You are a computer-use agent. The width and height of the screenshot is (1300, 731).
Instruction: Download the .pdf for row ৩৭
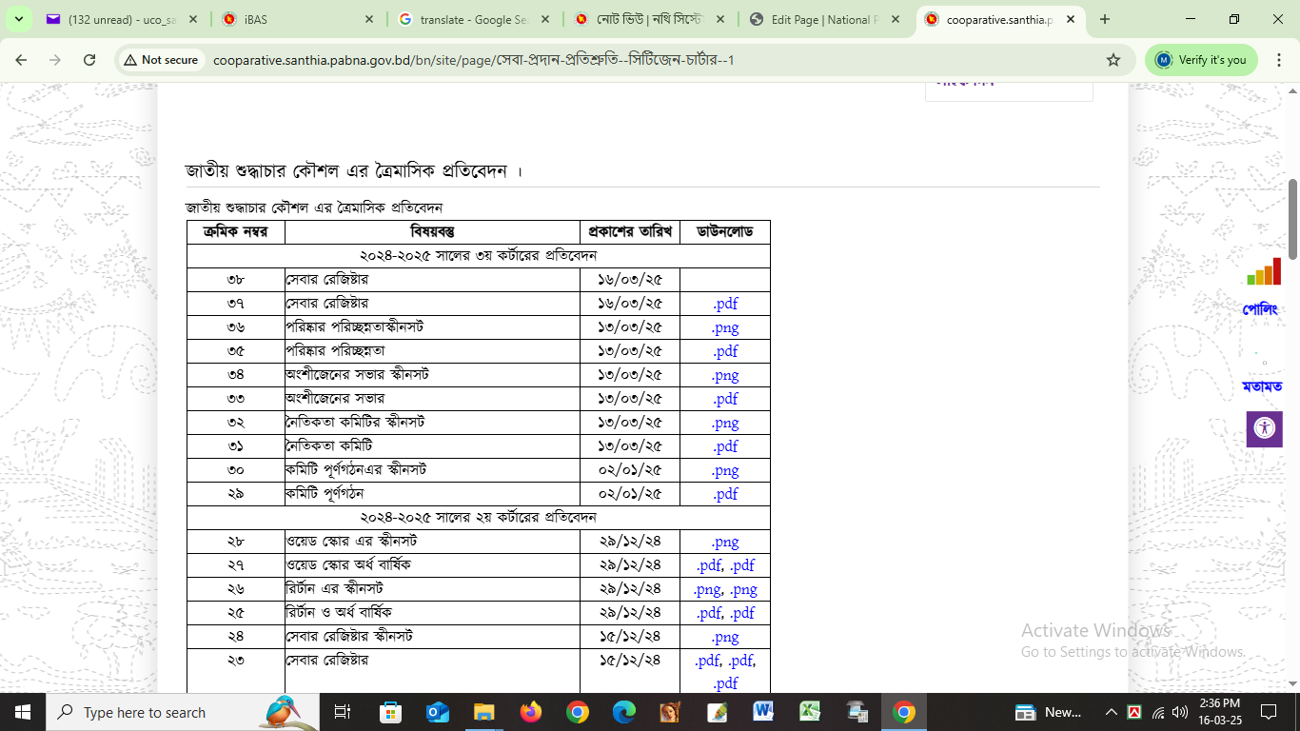tap(725, 304)
